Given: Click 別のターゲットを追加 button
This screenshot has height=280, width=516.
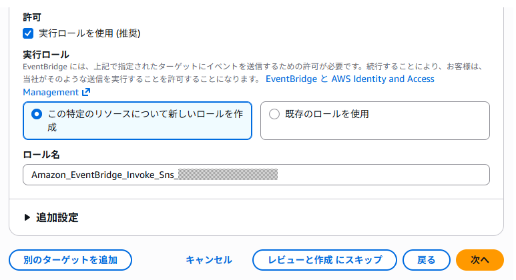Looking at the screenshot, I should (70, 260).
